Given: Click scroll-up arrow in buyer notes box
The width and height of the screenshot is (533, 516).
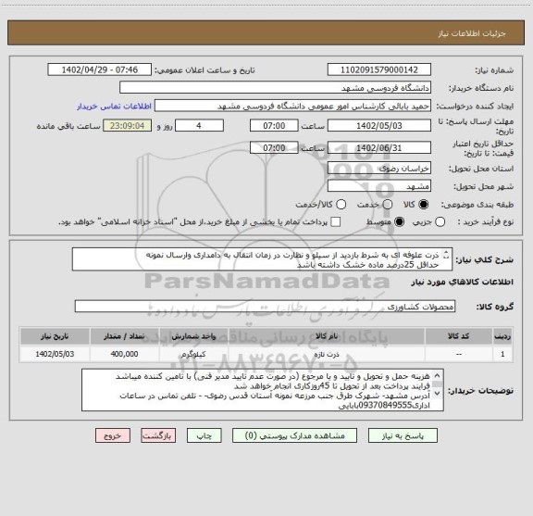Looking at the screenshot, I should tap(437, 376).
